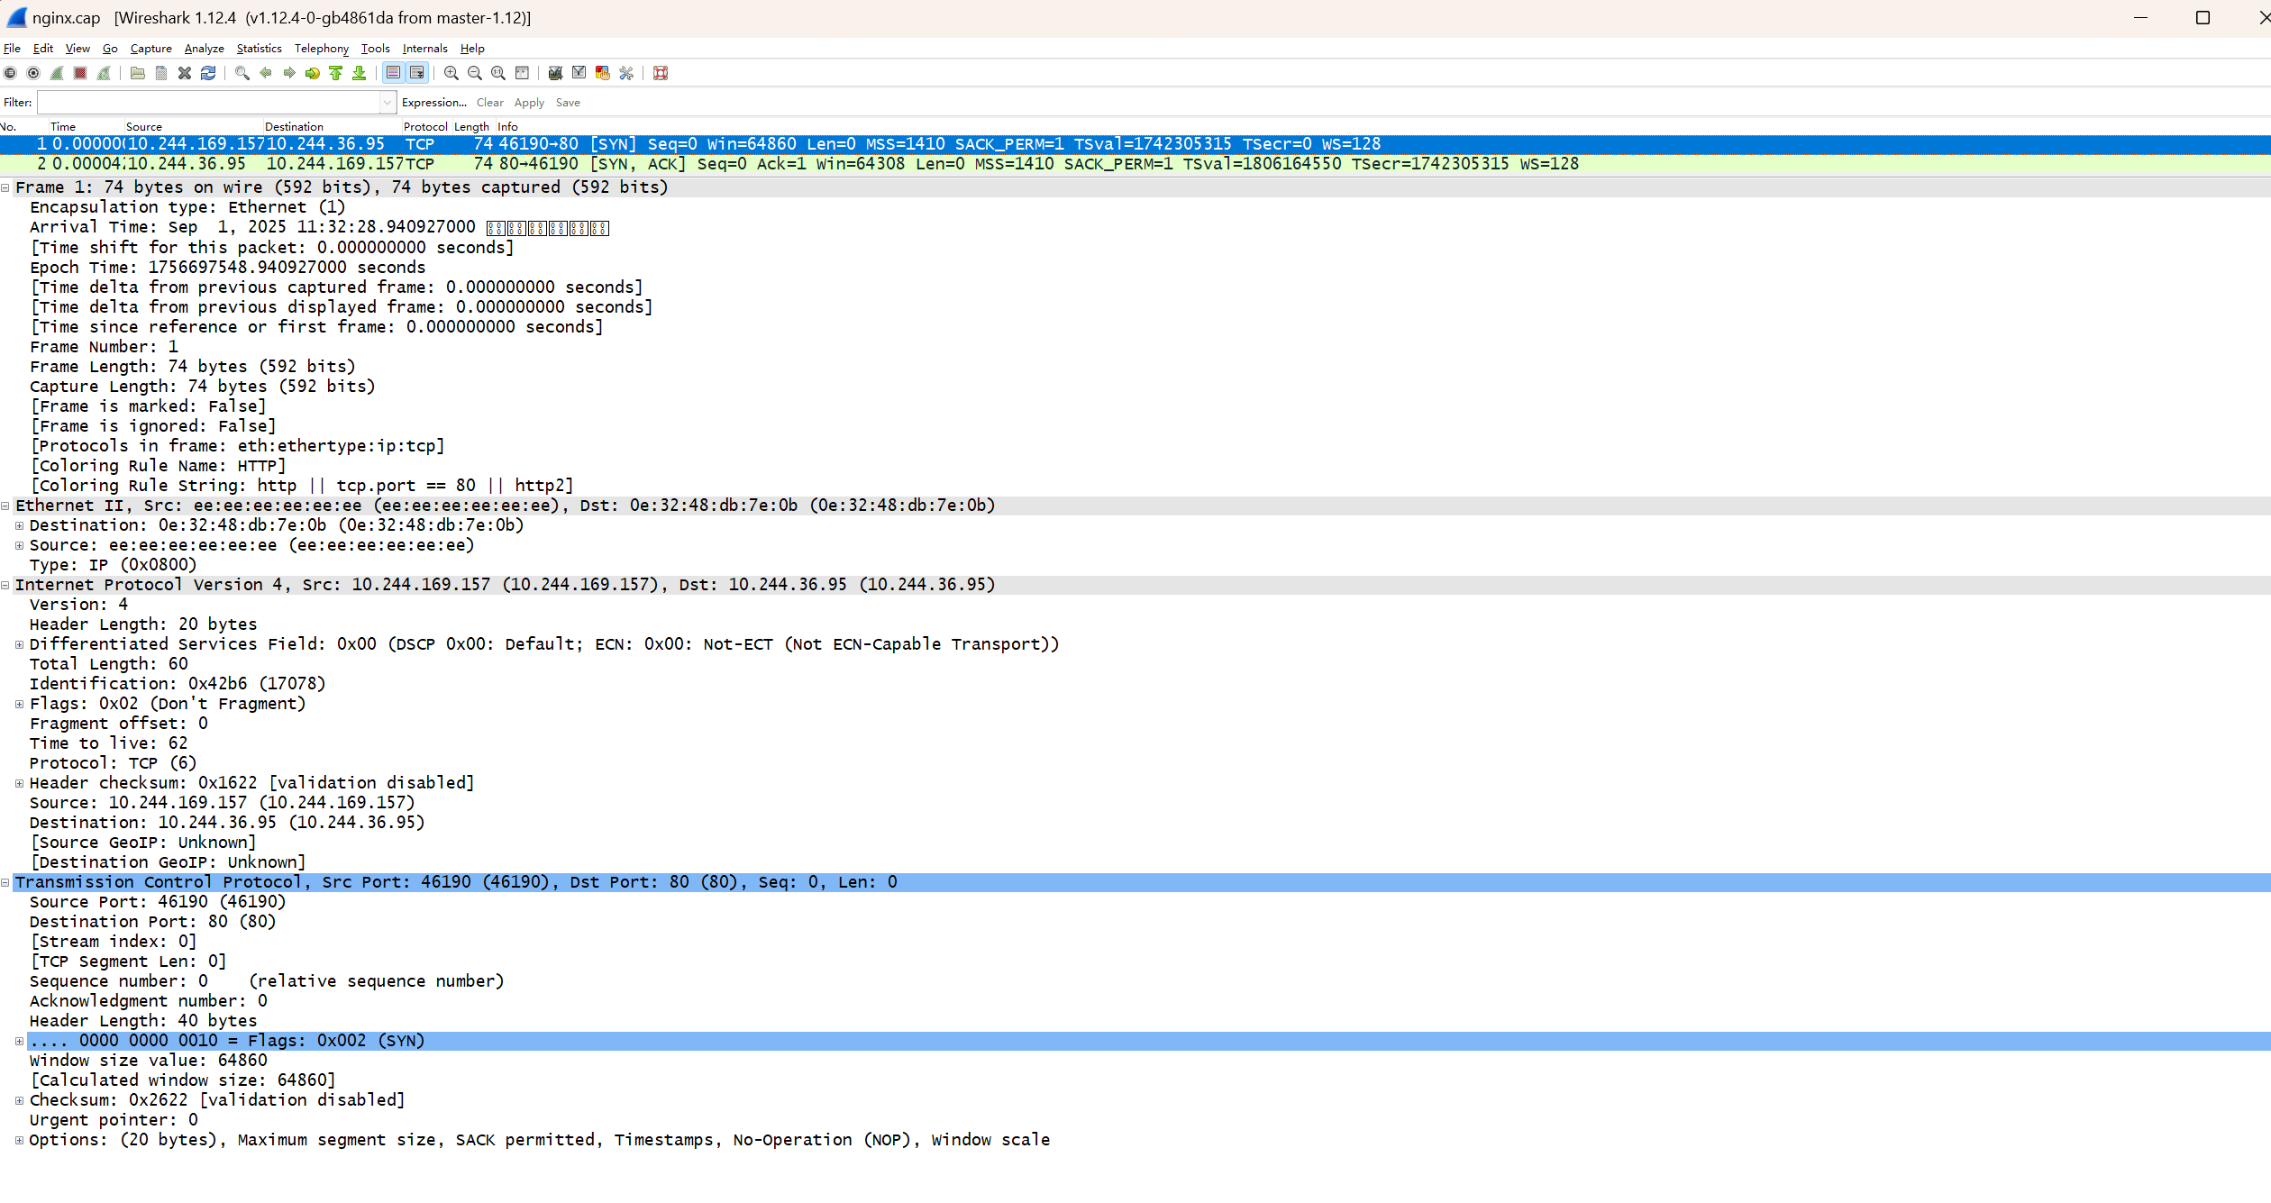
Task: Zoom in the main window text
Action: pos(451,73)
